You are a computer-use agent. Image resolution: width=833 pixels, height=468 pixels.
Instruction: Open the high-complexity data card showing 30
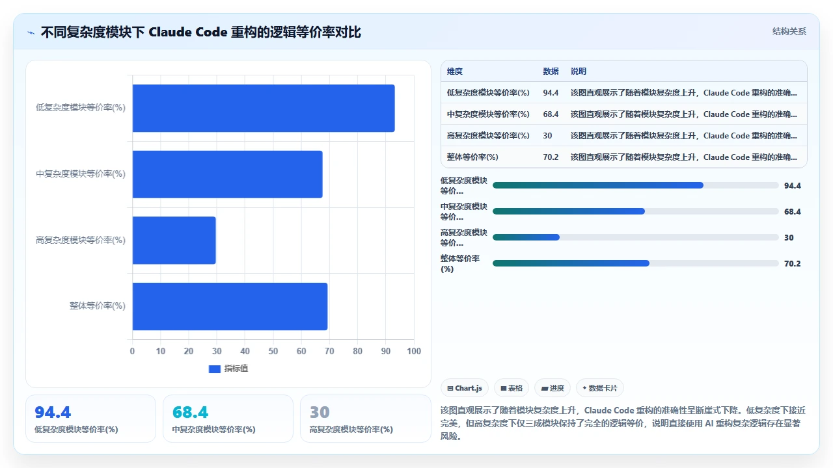[366, 419]
